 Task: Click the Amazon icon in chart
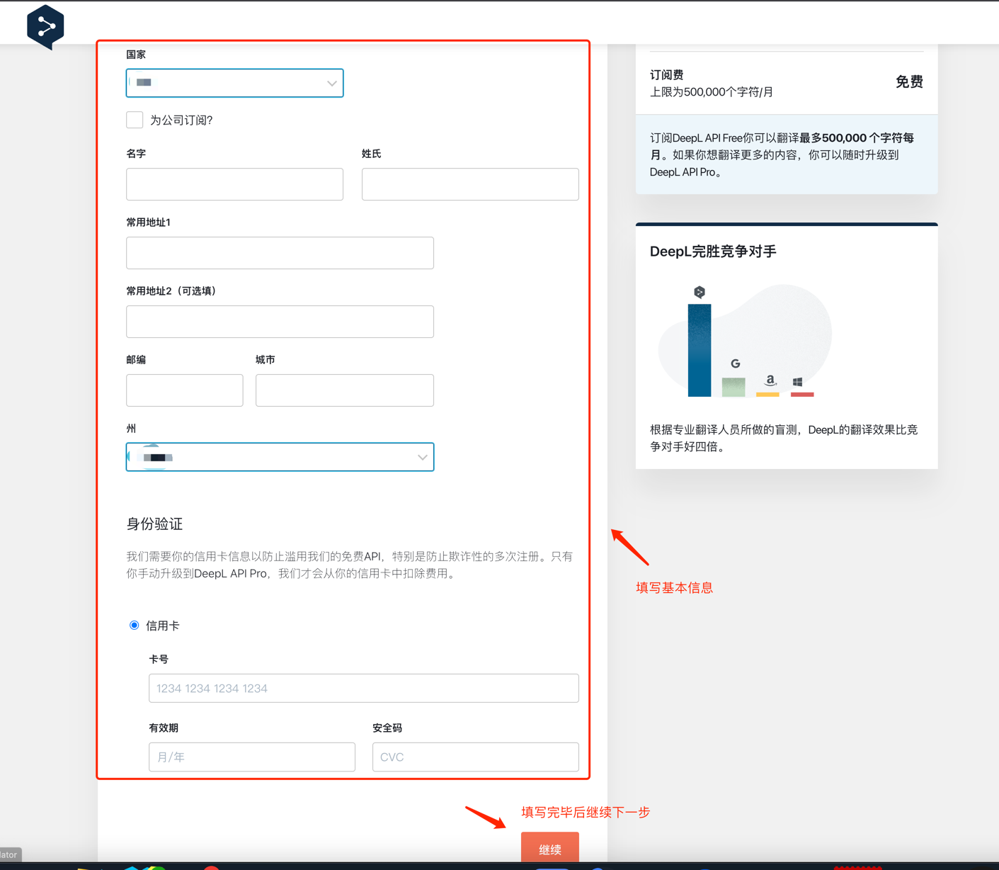tap(770, 380)
